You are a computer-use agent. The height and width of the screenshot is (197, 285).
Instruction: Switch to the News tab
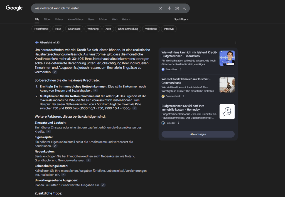pyautogui.click(x=91, y=20)
